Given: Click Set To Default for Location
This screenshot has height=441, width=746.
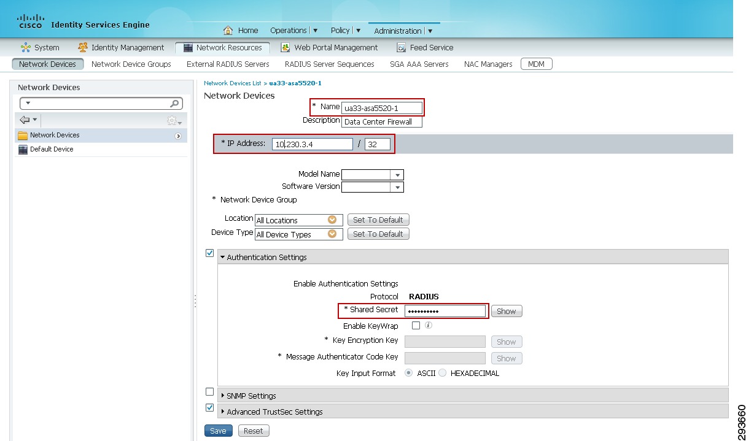Looking at the screenshot, I should [x=378, y=220].
